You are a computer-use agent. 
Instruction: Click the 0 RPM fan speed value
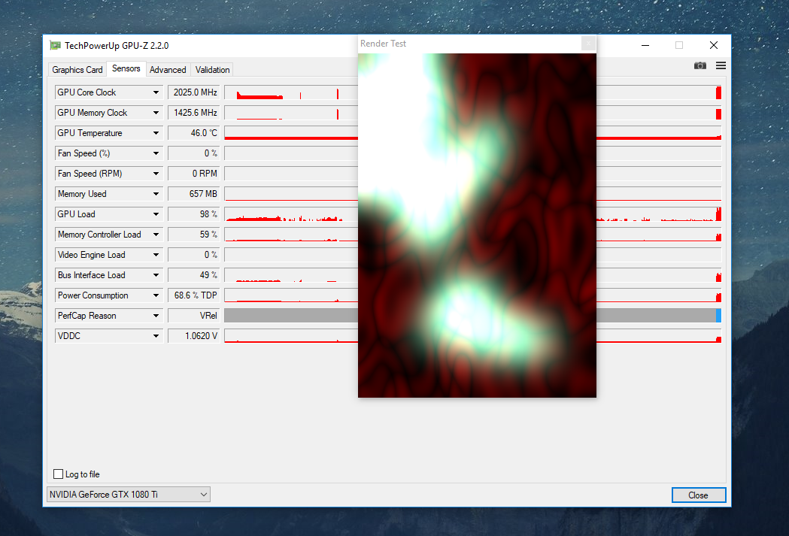point(194,174)
